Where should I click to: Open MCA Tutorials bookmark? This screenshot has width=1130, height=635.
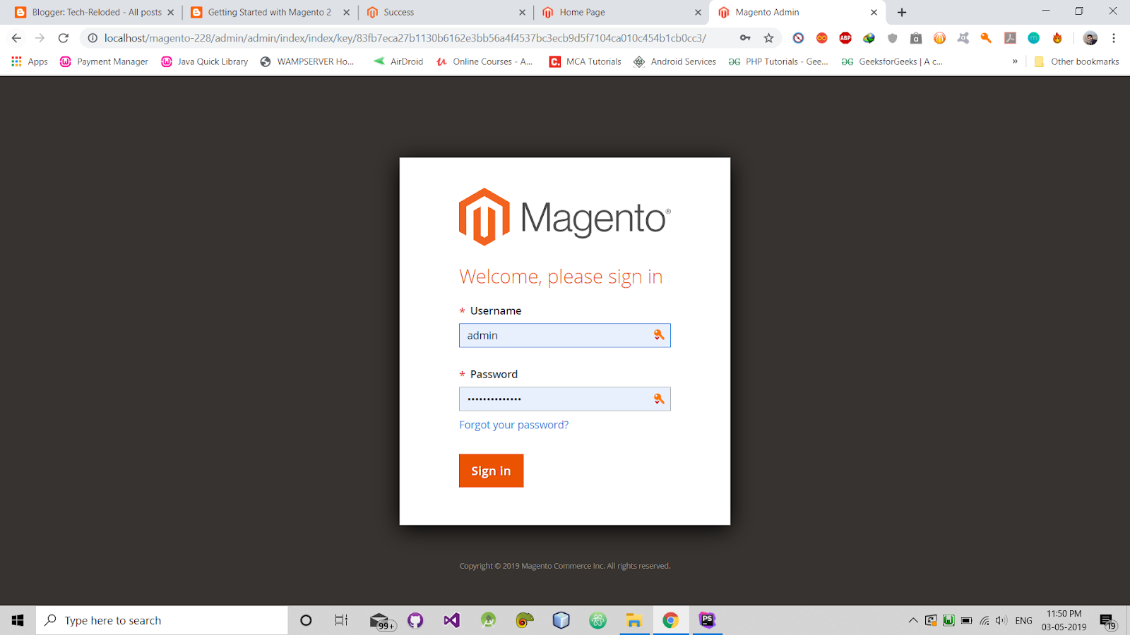[585, 61]
